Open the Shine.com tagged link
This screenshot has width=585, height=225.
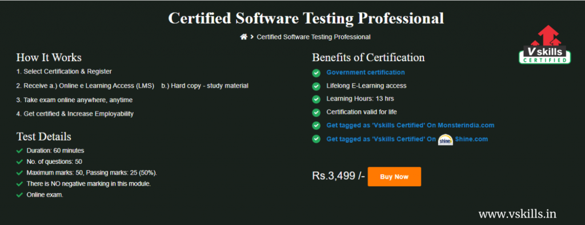[407, 139]
